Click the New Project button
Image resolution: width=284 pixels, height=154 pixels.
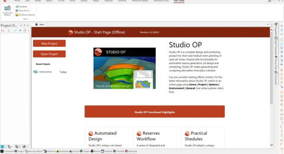(49, 43)
